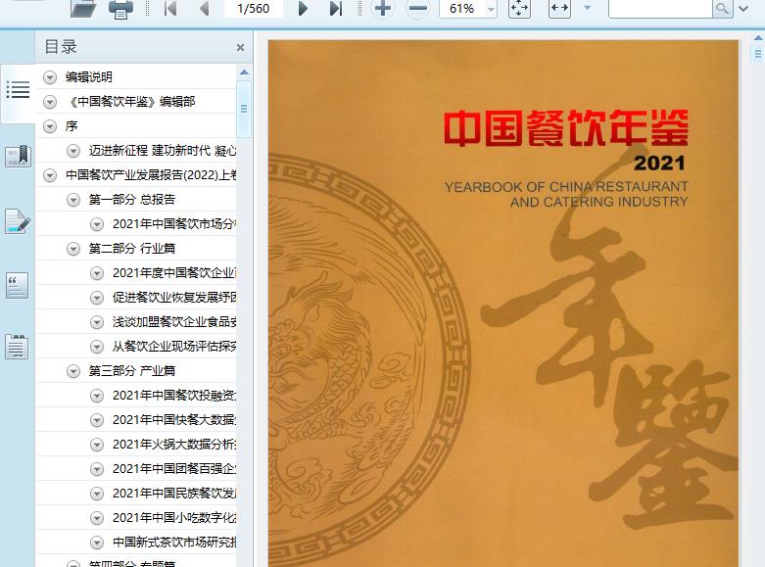Click the magnifier search button

coord(723,8)
